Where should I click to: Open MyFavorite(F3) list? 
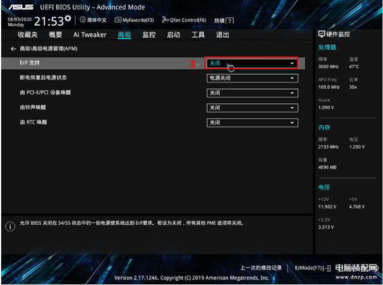click(x=134, y=20)
